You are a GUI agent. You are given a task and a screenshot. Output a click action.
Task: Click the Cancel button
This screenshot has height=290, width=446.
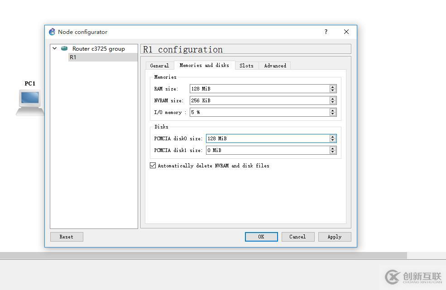pos(298,237)
